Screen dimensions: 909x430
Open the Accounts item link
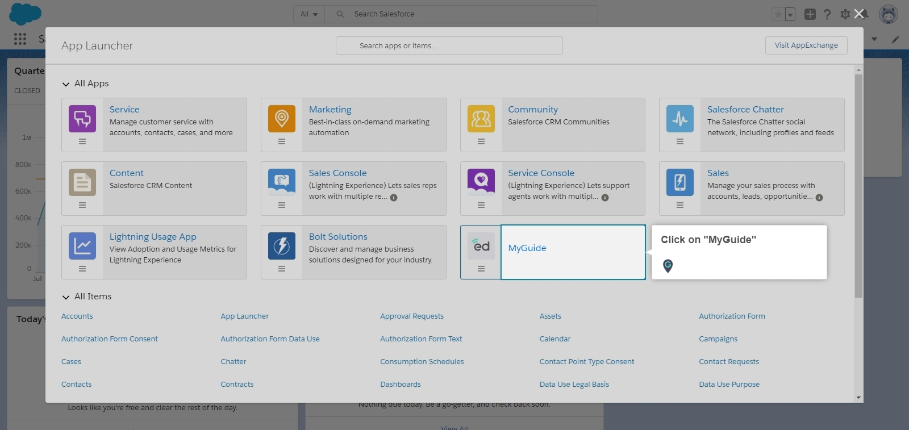coord(77,316)
